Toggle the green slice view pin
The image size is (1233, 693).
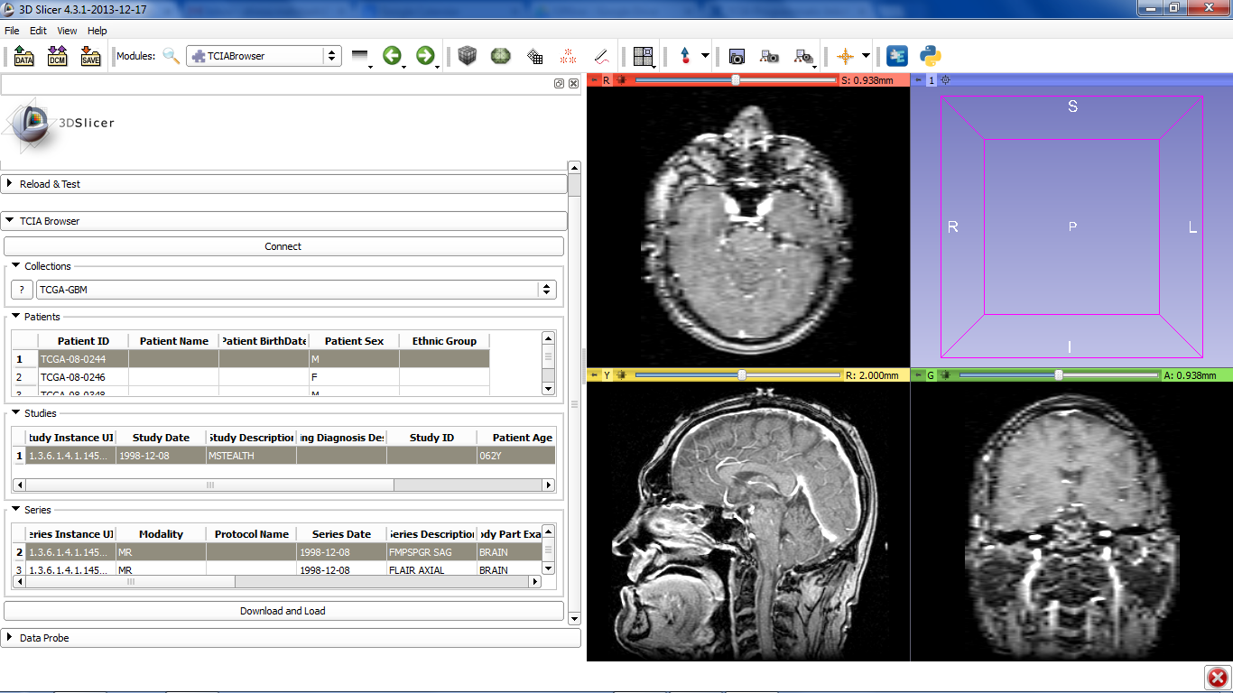point(918,374)
